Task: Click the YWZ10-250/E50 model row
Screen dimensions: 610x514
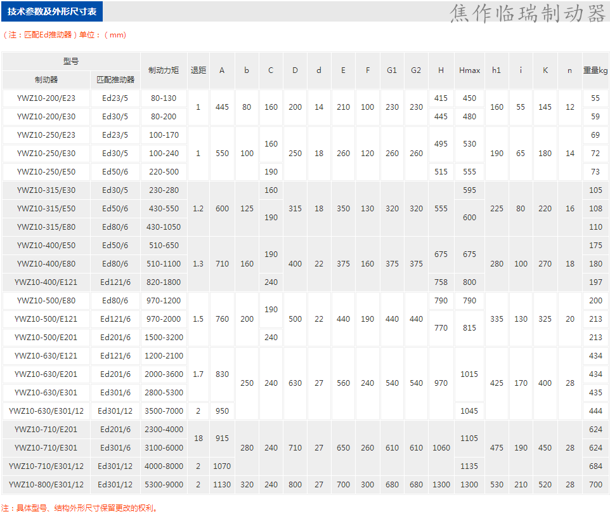Action: pyautogui.click(x=46, y=172)
